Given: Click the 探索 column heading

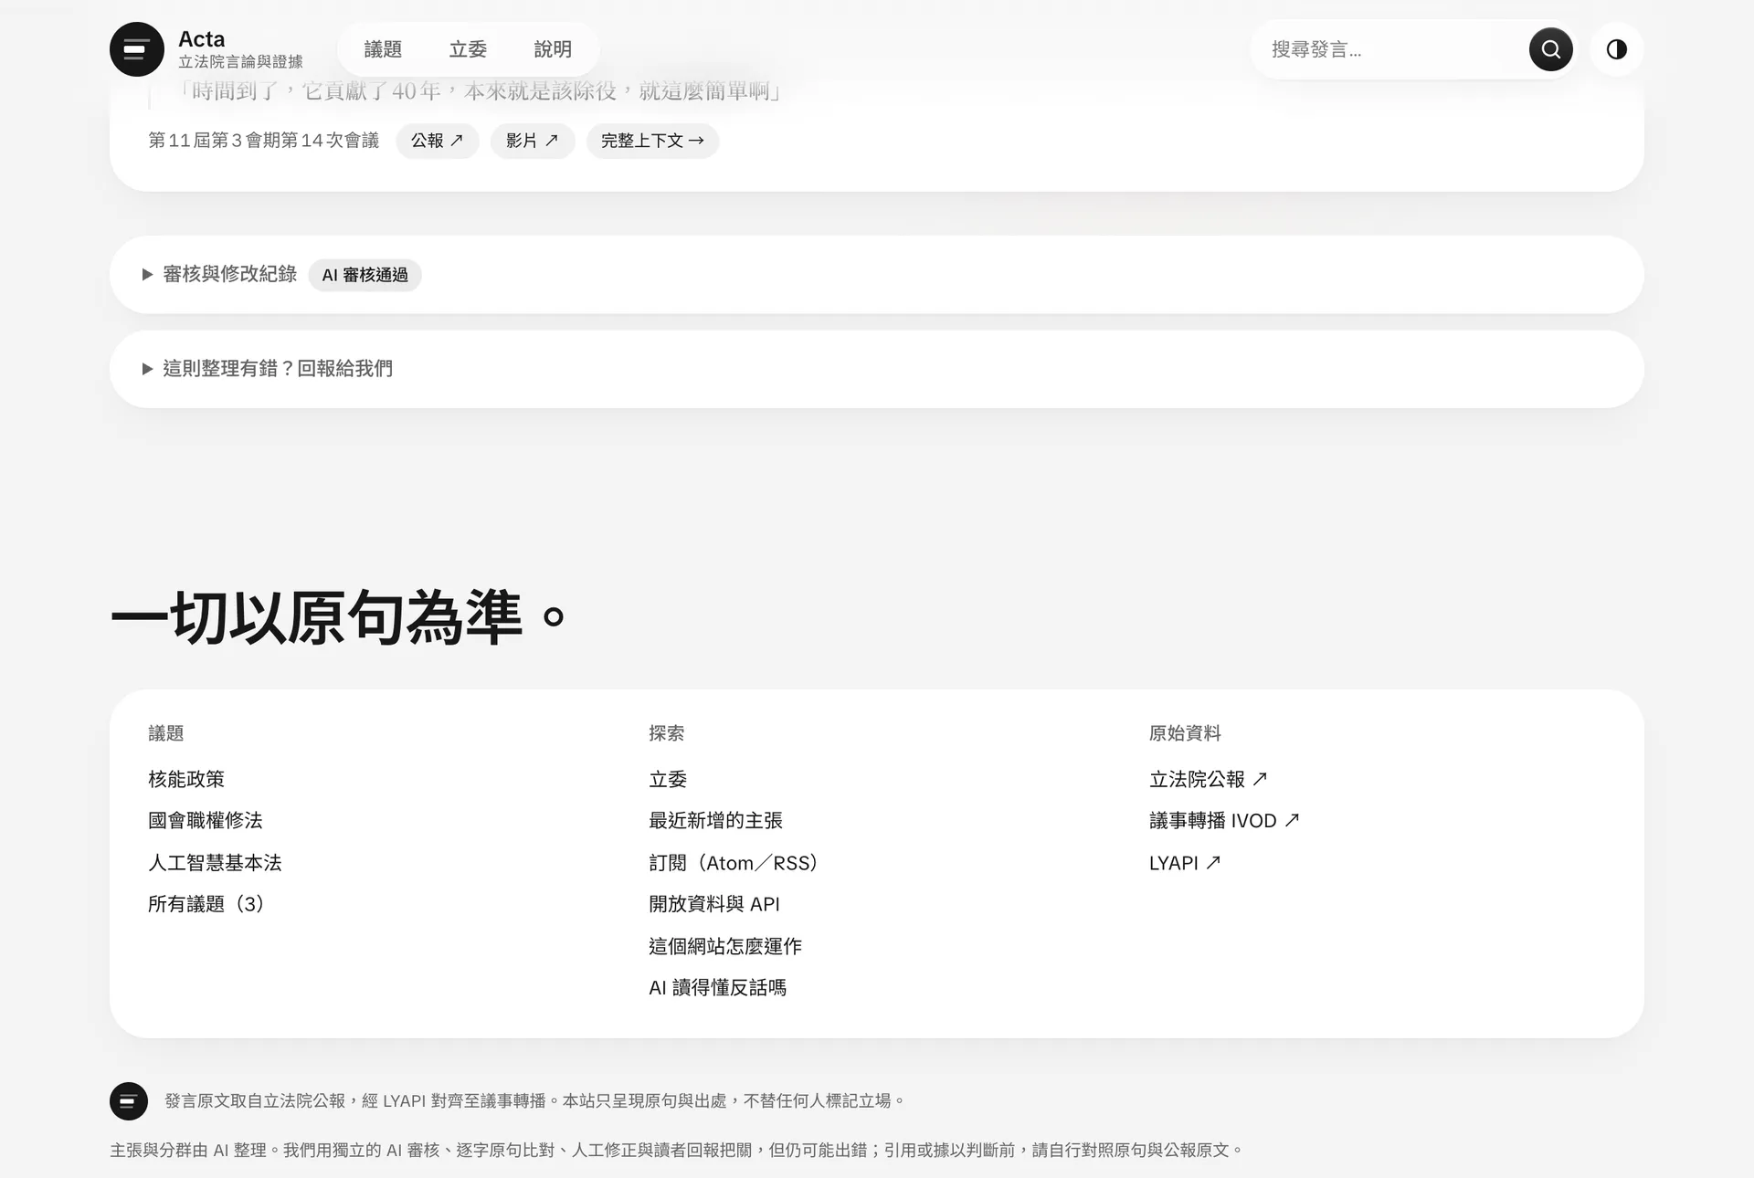Looking at the screenshot, I should pyautogui.click(x=667, y=733).
